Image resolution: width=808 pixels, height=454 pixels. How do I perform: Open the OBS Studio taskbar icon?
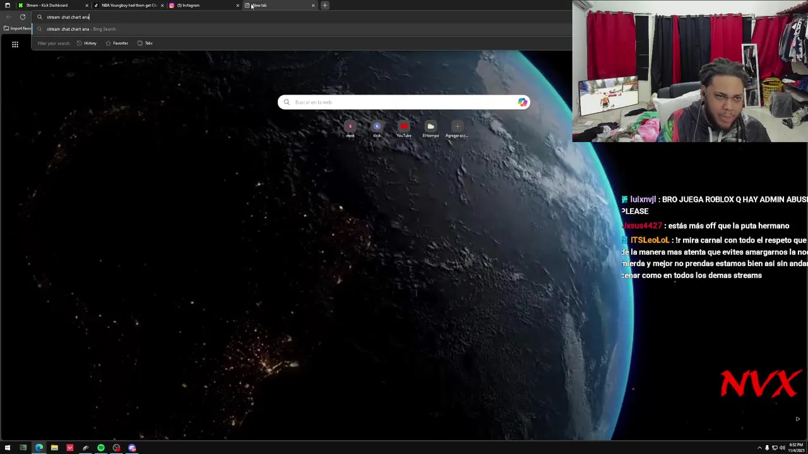(x=116, y=448)
